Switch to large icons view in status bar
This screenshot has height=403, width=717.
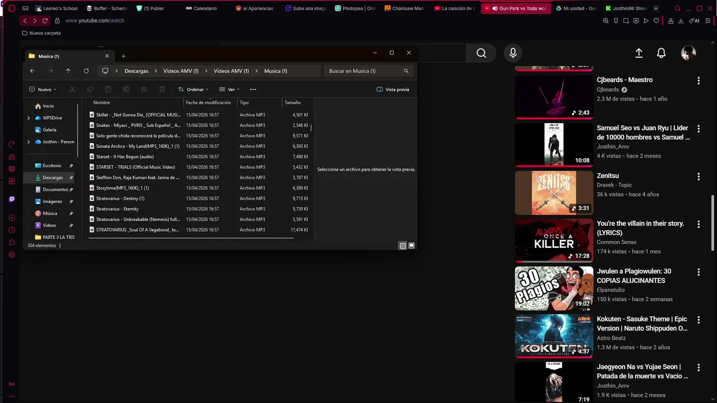pos(412,246)
